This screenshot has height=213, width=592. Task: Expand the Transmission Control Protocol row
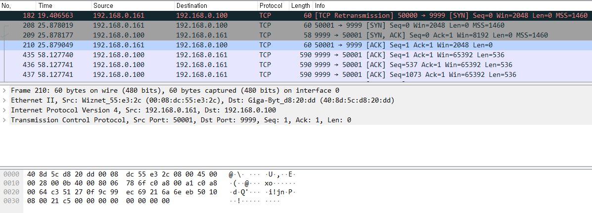tap(4, 120)
